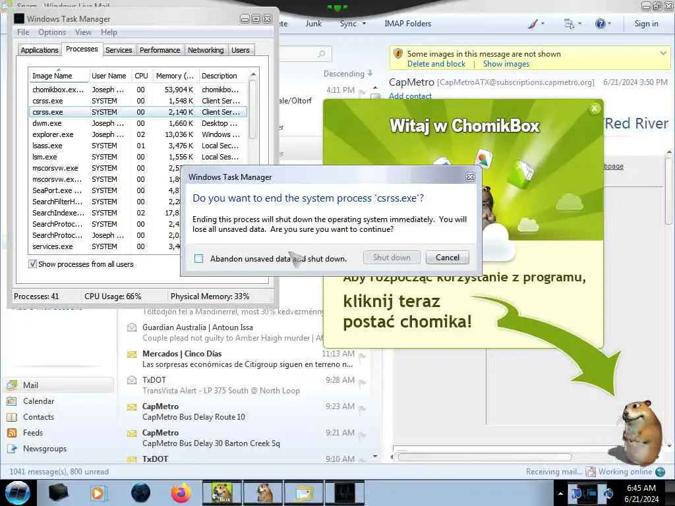The image size is (675, 506).
Task: Select the lsass.exe process row
Action: tap(138, 146)
